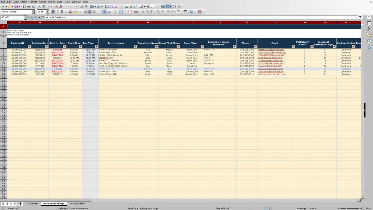This screenshot has height=210, width=373.
Task: Open the File menu
Action: pos(2,2)
